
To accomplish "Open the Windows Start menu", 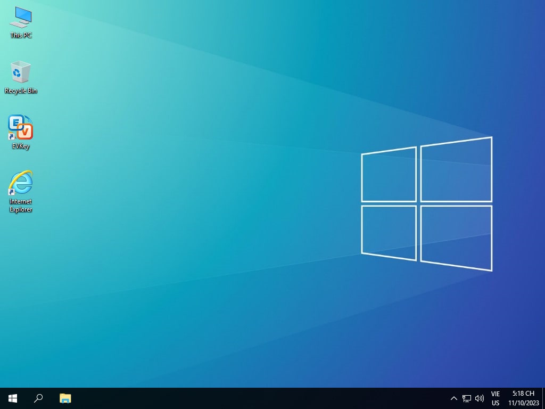I will pyautogui.click(x=13, y=398).
